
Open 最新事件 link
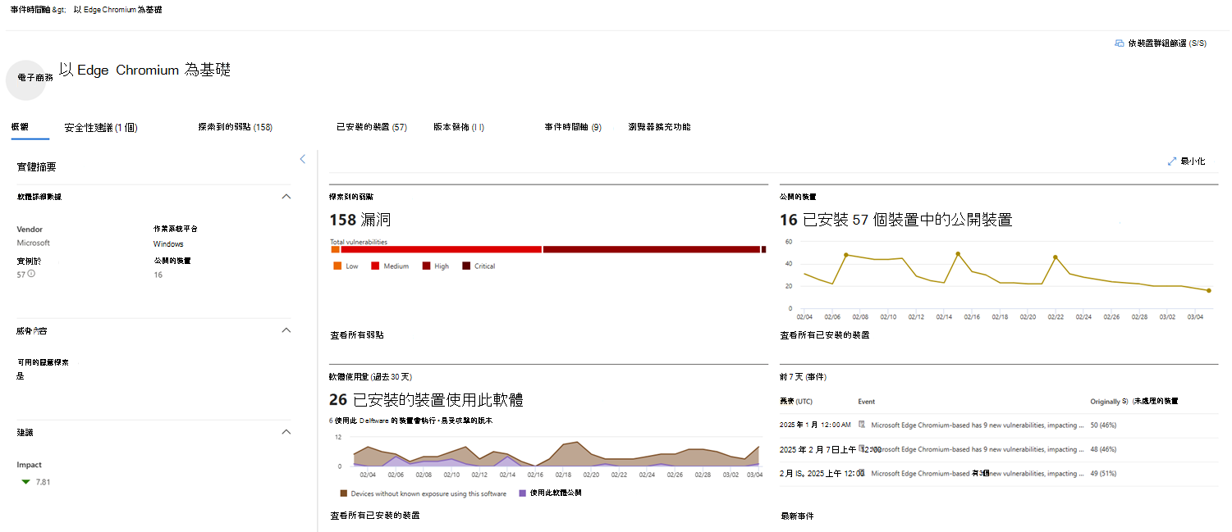click(797, 516)
